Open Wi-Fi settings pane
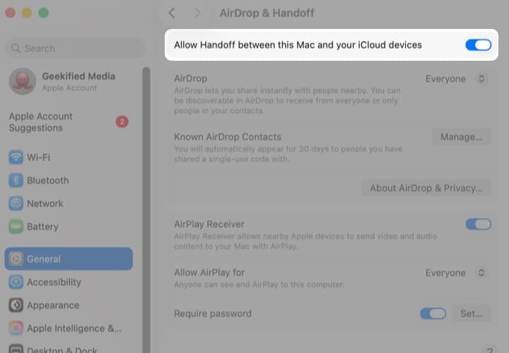509x353 pixels. tap(69, 157)
